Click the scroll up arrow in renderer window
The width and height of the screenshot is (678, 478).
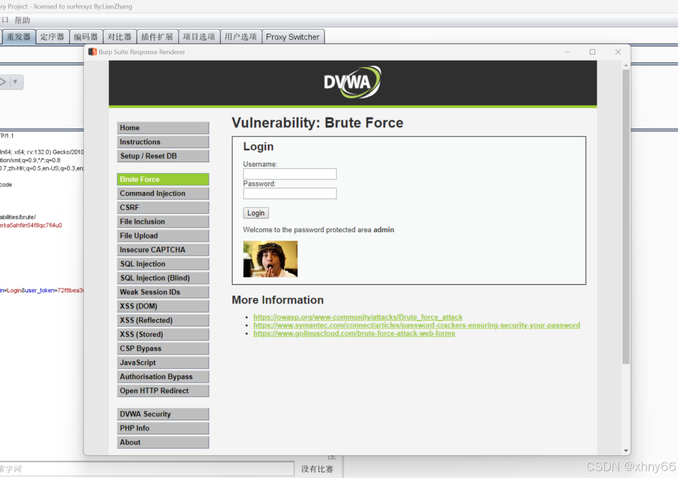click(x=626, y=65)
